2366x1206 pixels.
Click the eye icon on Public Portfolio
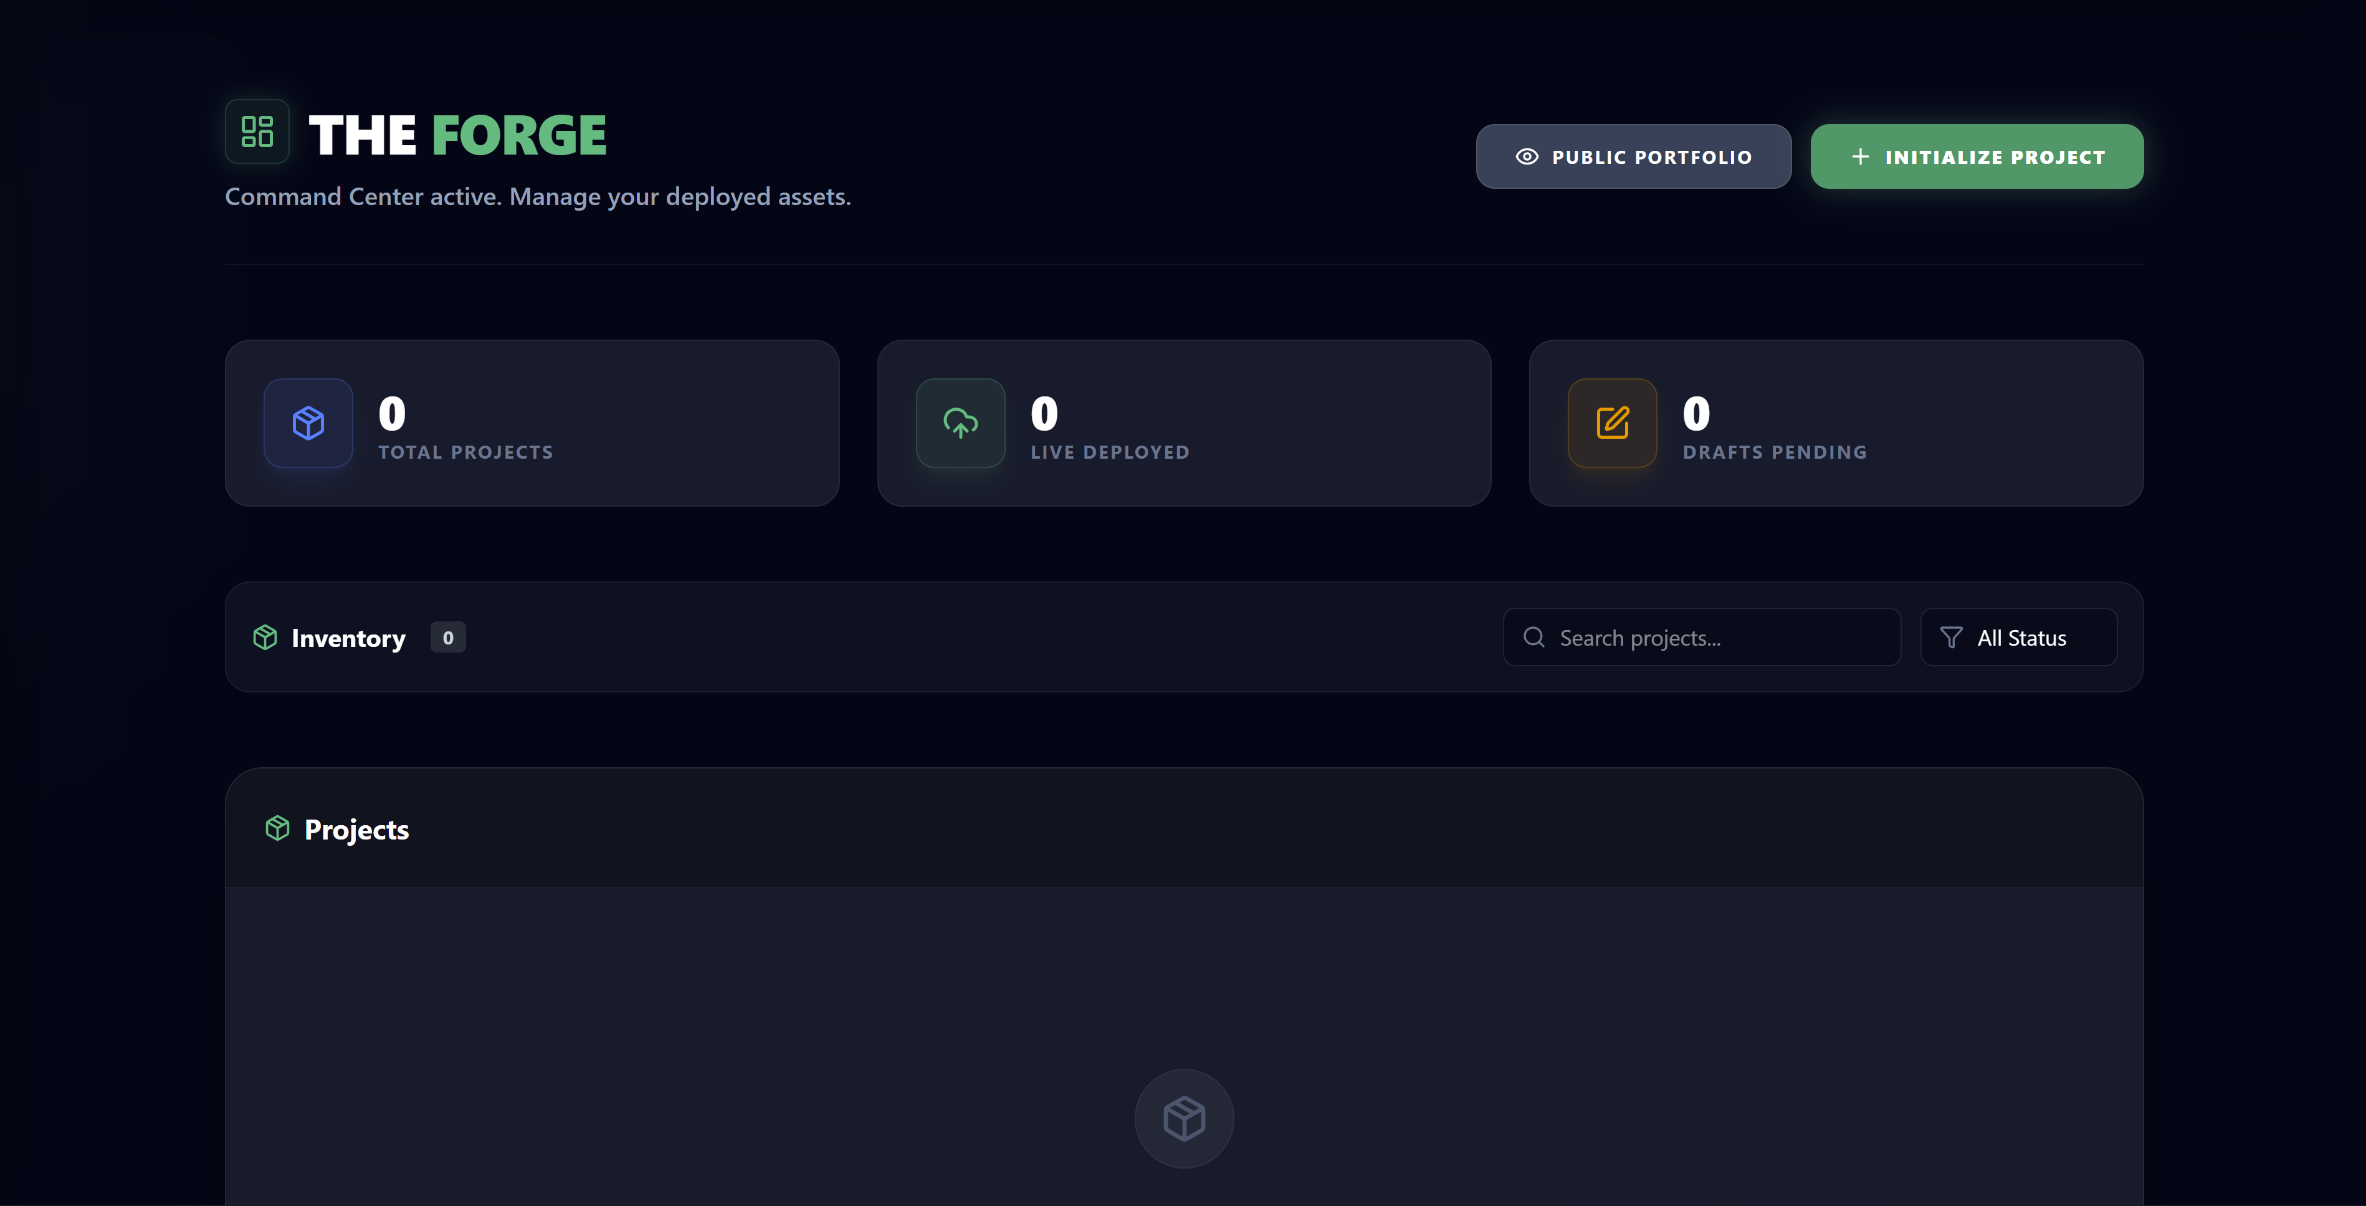(1527, 156)
